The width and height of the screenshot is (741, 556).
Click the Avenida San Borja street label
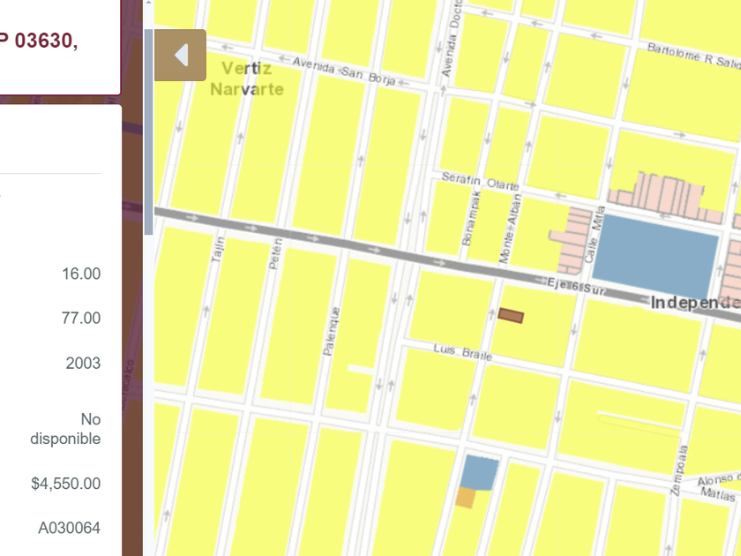tap(343, 71)
